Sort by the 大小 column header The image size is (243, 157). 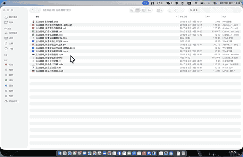tap(208, 17)
